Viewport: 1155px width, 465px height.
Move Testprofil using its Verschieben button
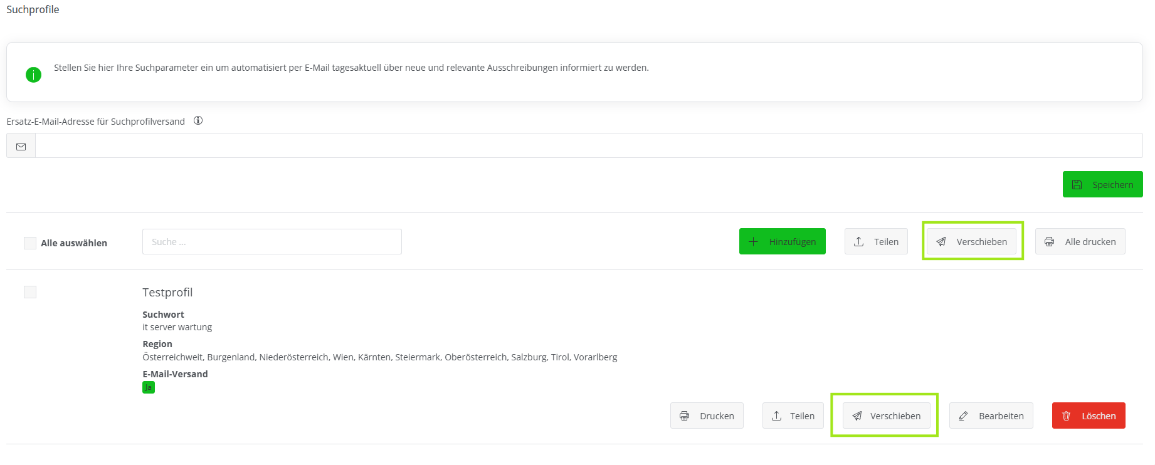tap(886, 416)
